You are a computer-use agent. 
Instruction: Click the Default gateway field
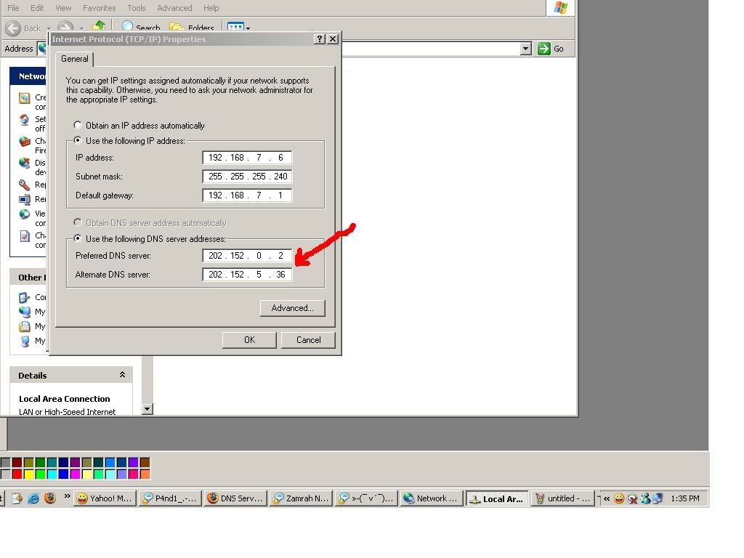click(247, 195)
